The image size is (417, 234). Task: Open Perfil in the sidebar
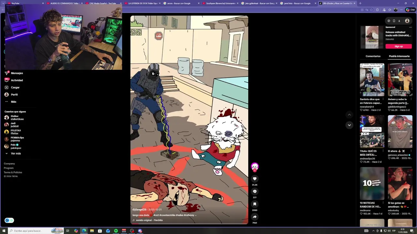(x=11, y=95)
